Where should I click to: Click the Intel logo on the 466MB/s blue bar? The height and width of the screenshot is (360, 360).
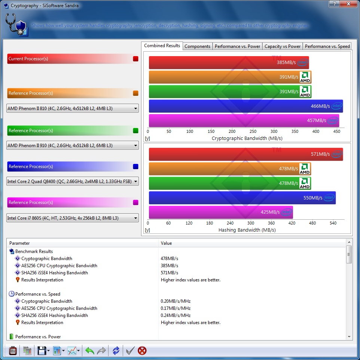coord(336,106)
